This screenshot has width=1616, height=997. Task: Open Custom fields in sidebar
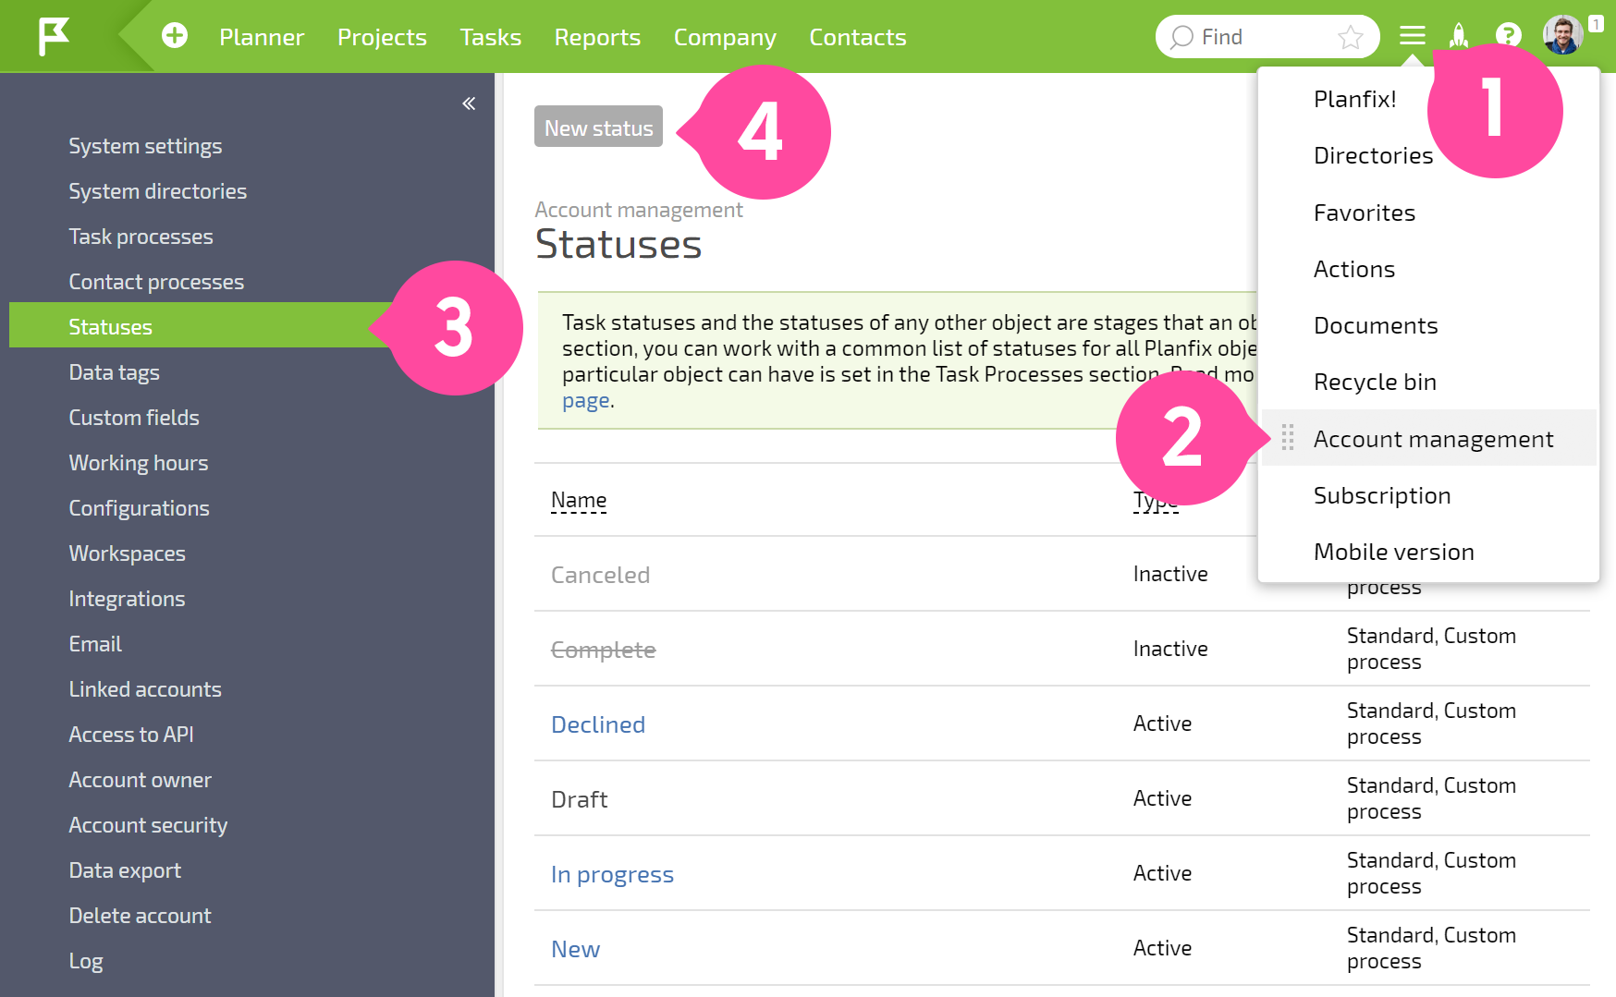pyautogui.click(x=134, y=418)
